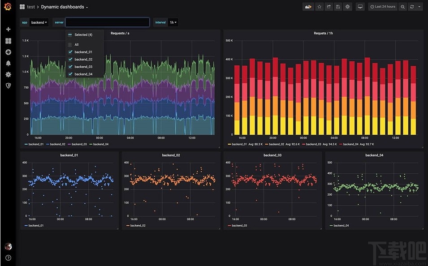Open the Last 24 hours time picker
The height and width of the screenshot is (266, 428).
[x=382, y=7]
